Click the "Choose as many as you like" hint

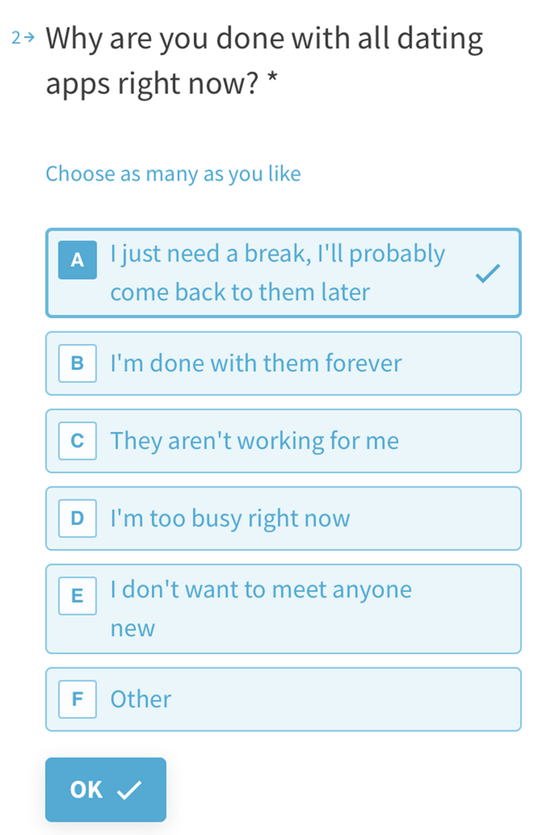173,174
